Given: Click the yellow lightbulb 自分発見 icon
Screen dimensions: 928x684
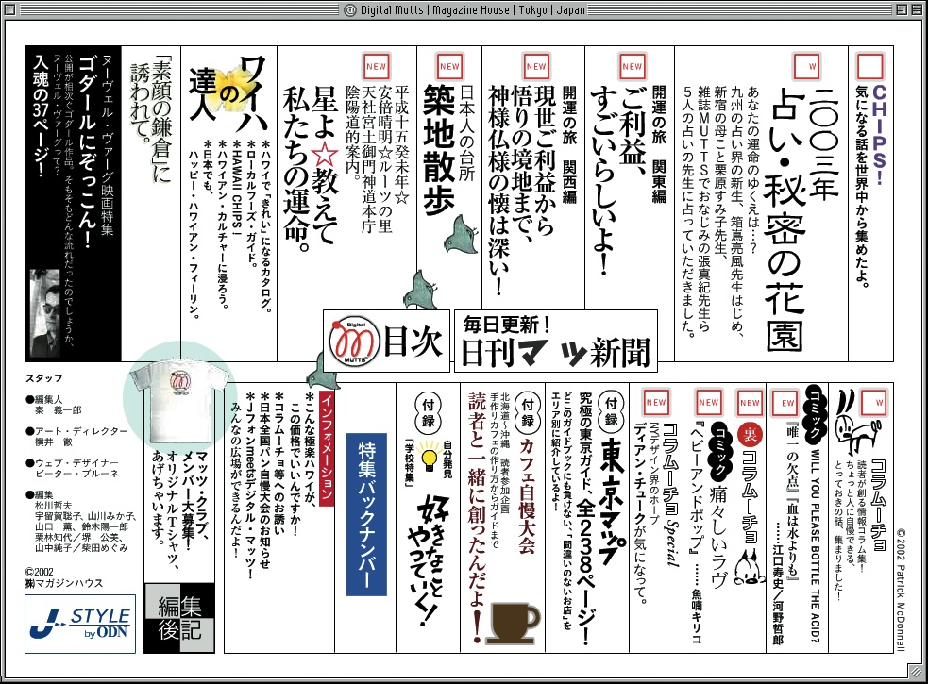Looking at the screenshot, I should 429,457.
